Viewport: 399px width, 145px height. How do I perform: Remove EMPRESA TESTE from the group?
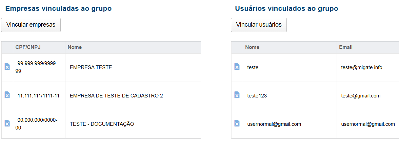(x=7, y=67)
